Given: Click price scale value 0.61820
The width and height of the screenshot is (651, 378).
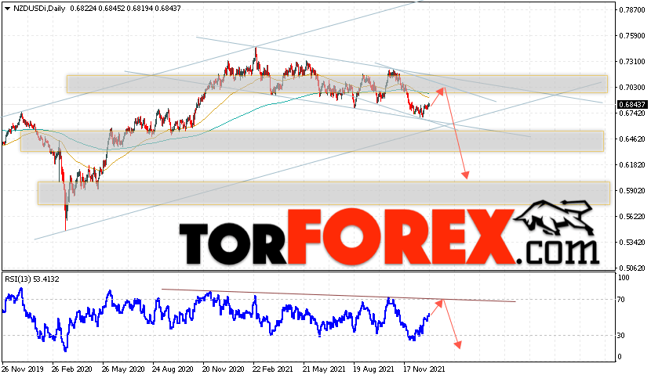Looking at the screenshot, I should 632,165.
